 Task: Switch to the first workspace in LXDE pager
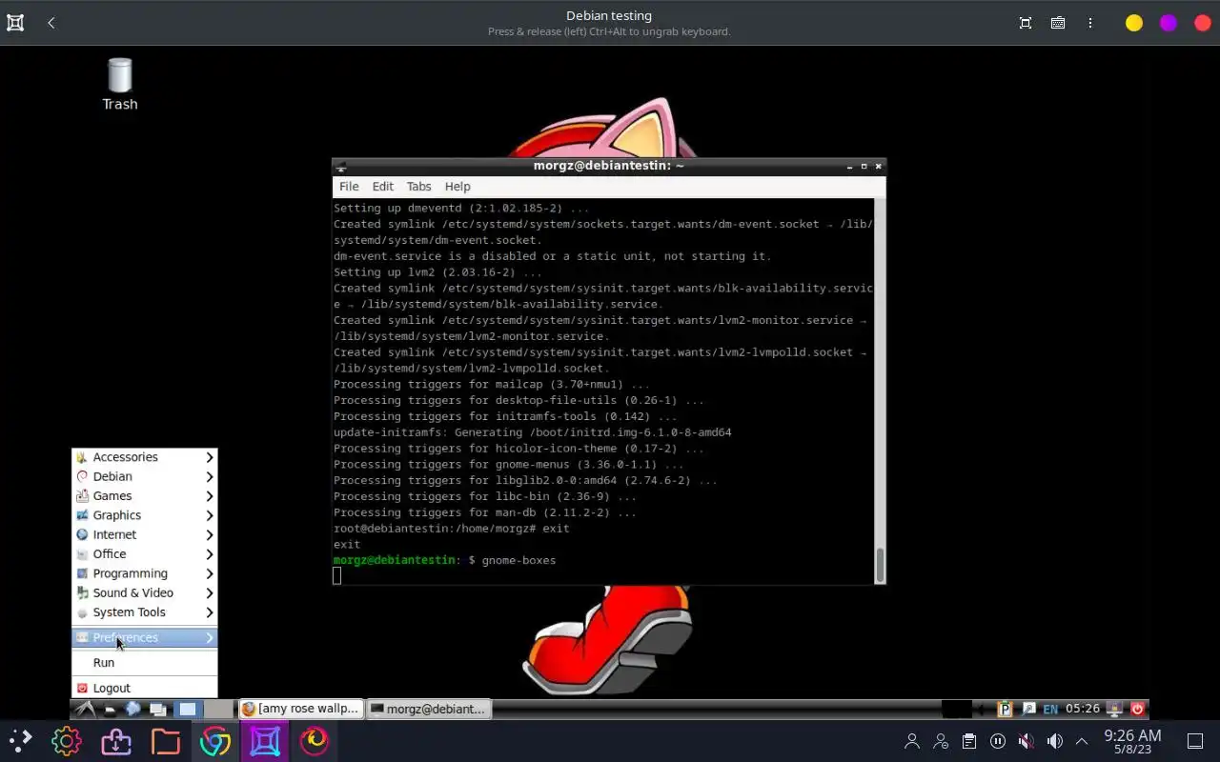188,709
